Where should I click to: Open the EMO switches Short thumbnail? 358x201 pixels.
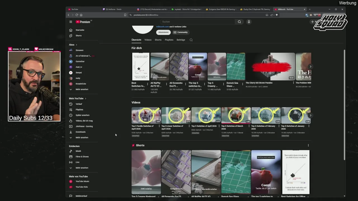click(x=146, y=172)
